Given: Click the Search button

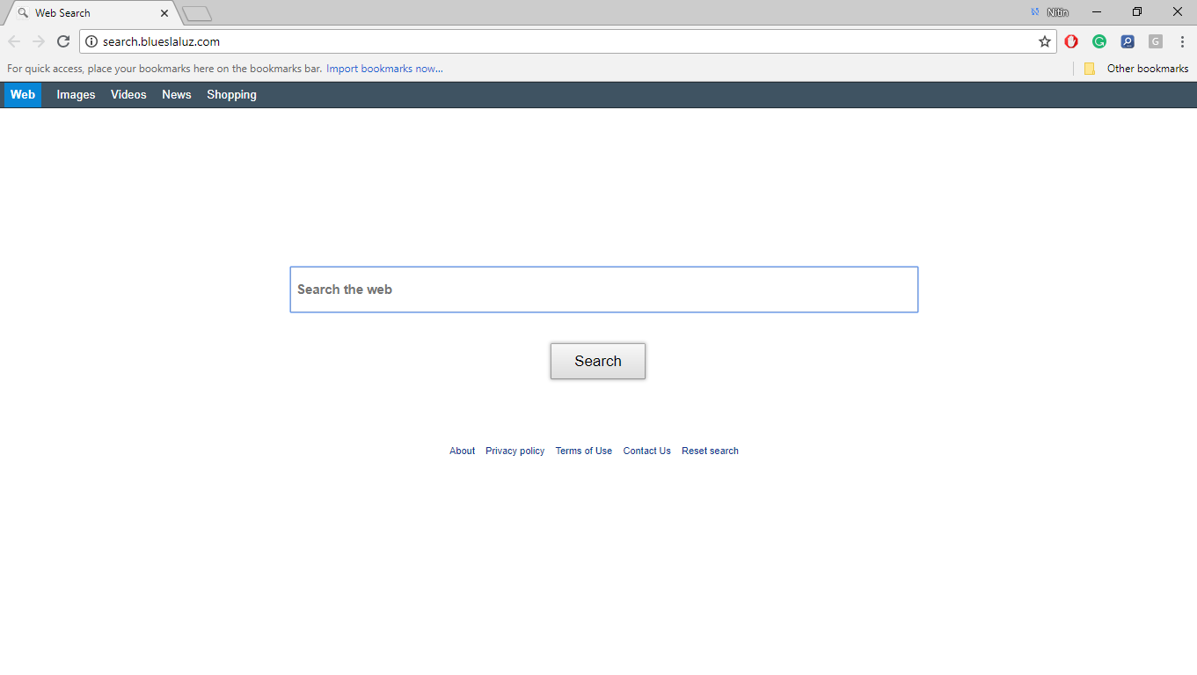Looking at the screenshot, I should (597, 361).
